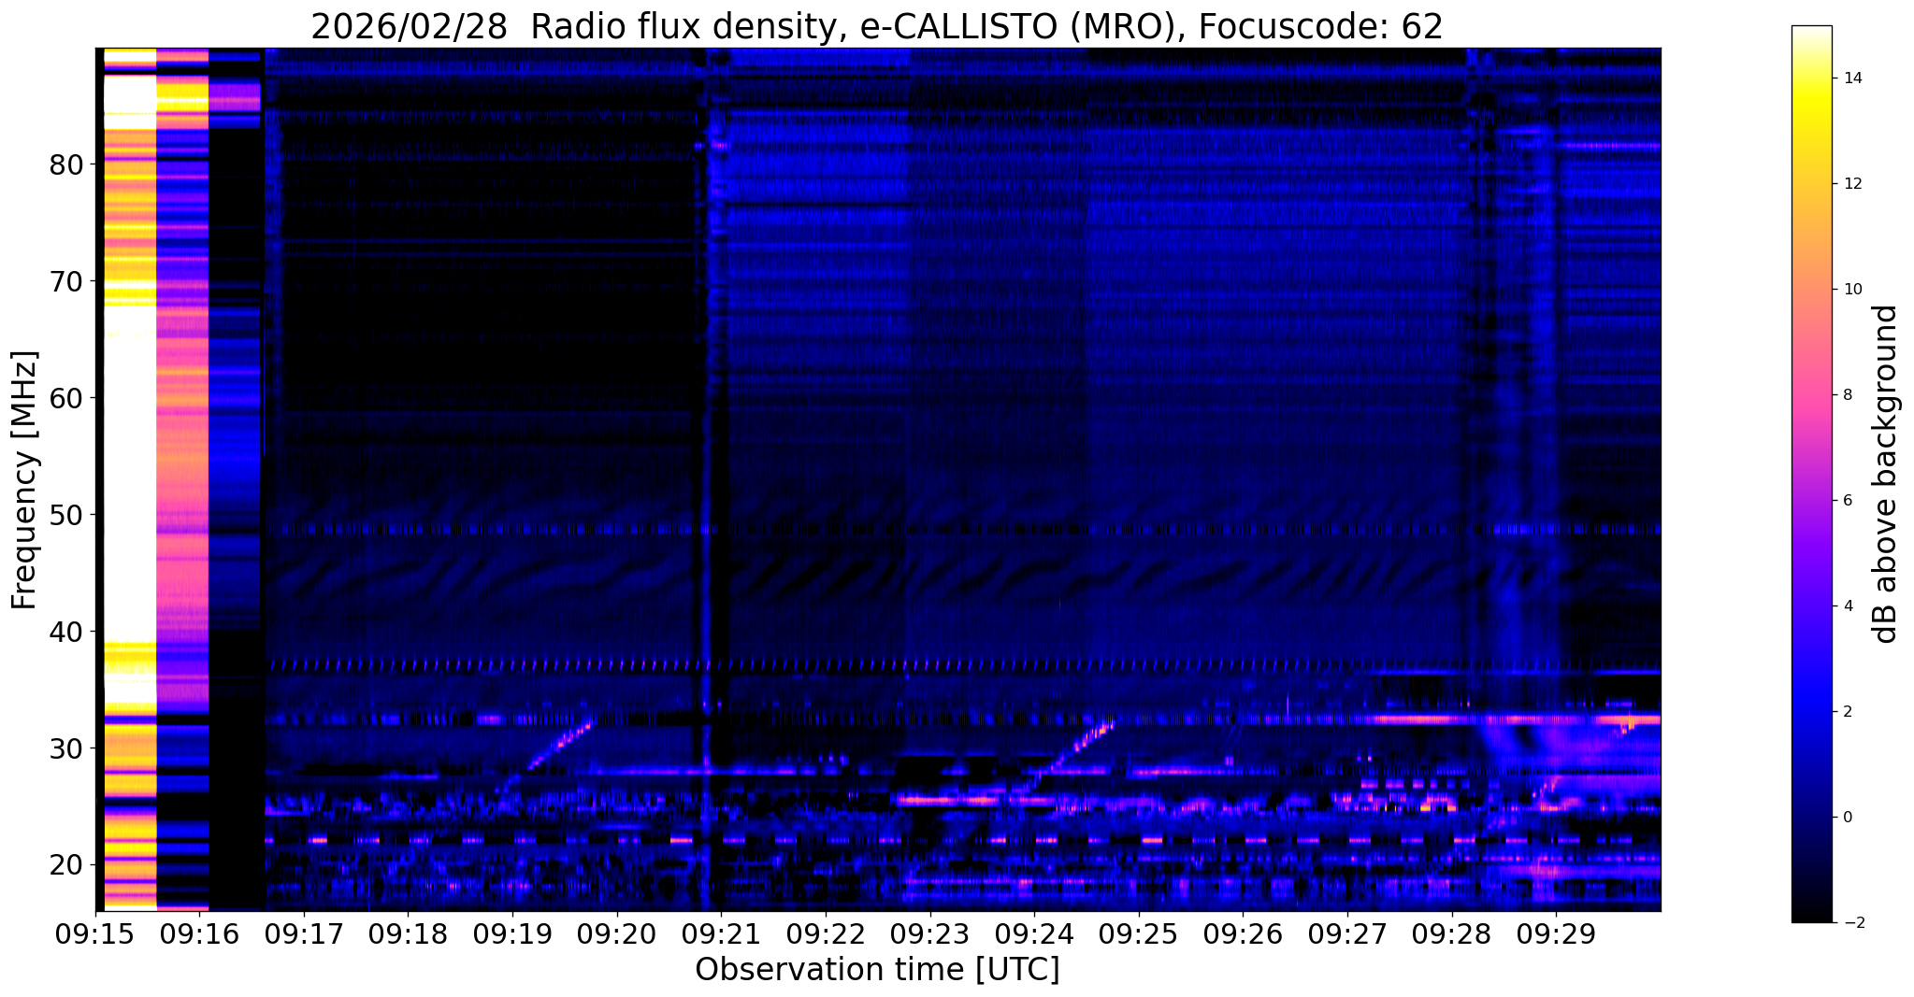This screenshot has height=997, width=1914.
Task: Click the colorbar tick label 8
Action: (1846, 395)
